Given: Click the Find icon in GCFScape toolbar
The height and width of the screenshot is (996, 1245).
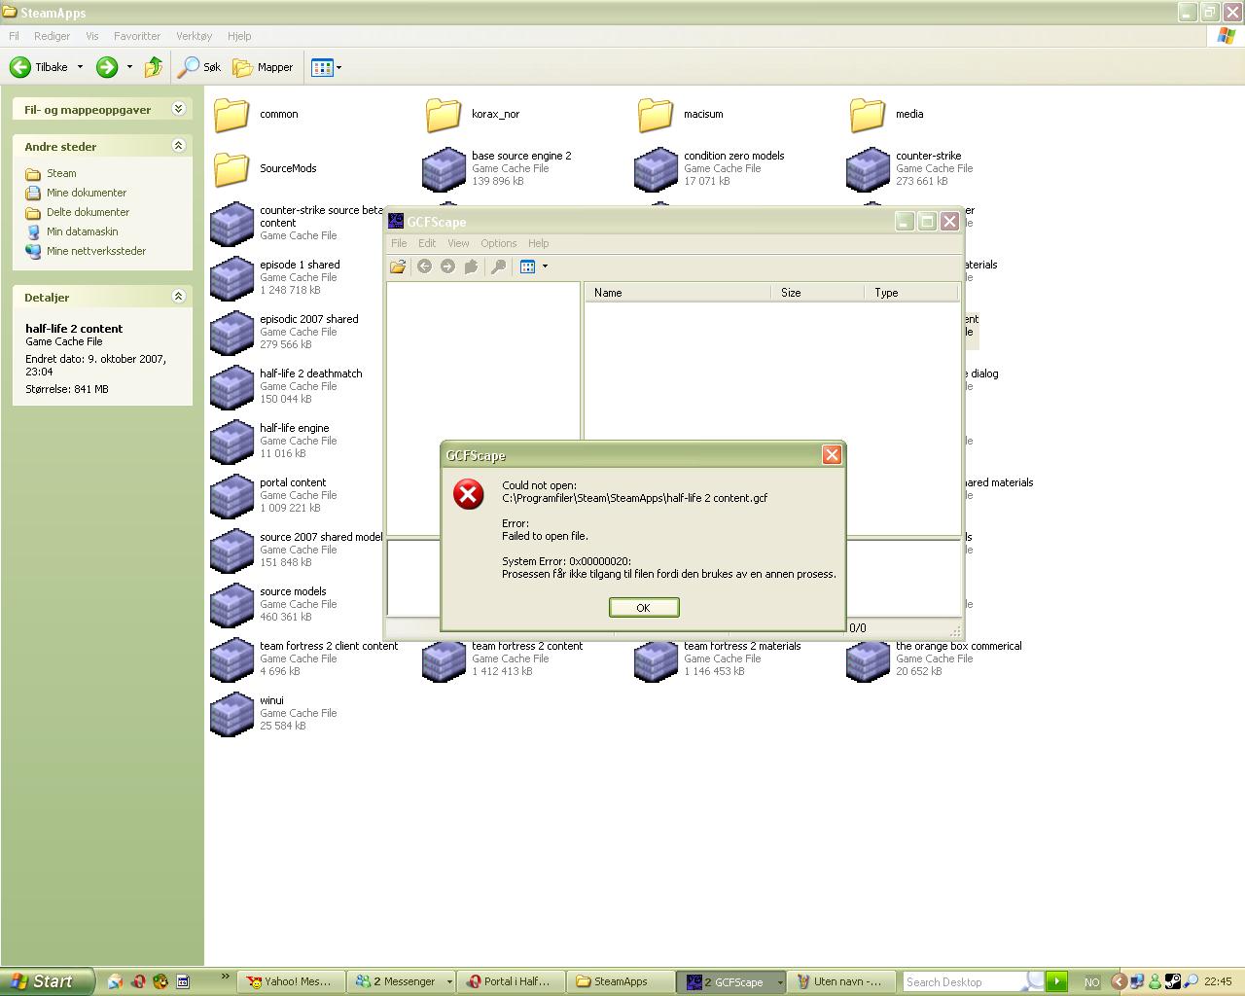Looking at the screenshot, I should click(x=498, y=267).
